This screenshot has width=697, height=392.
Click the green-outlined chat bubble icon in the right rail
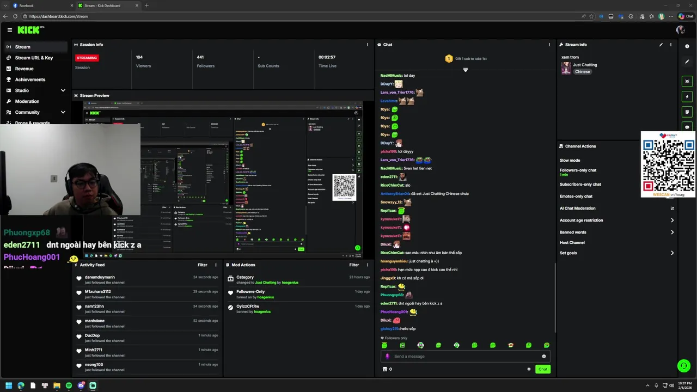click(687, 127)
